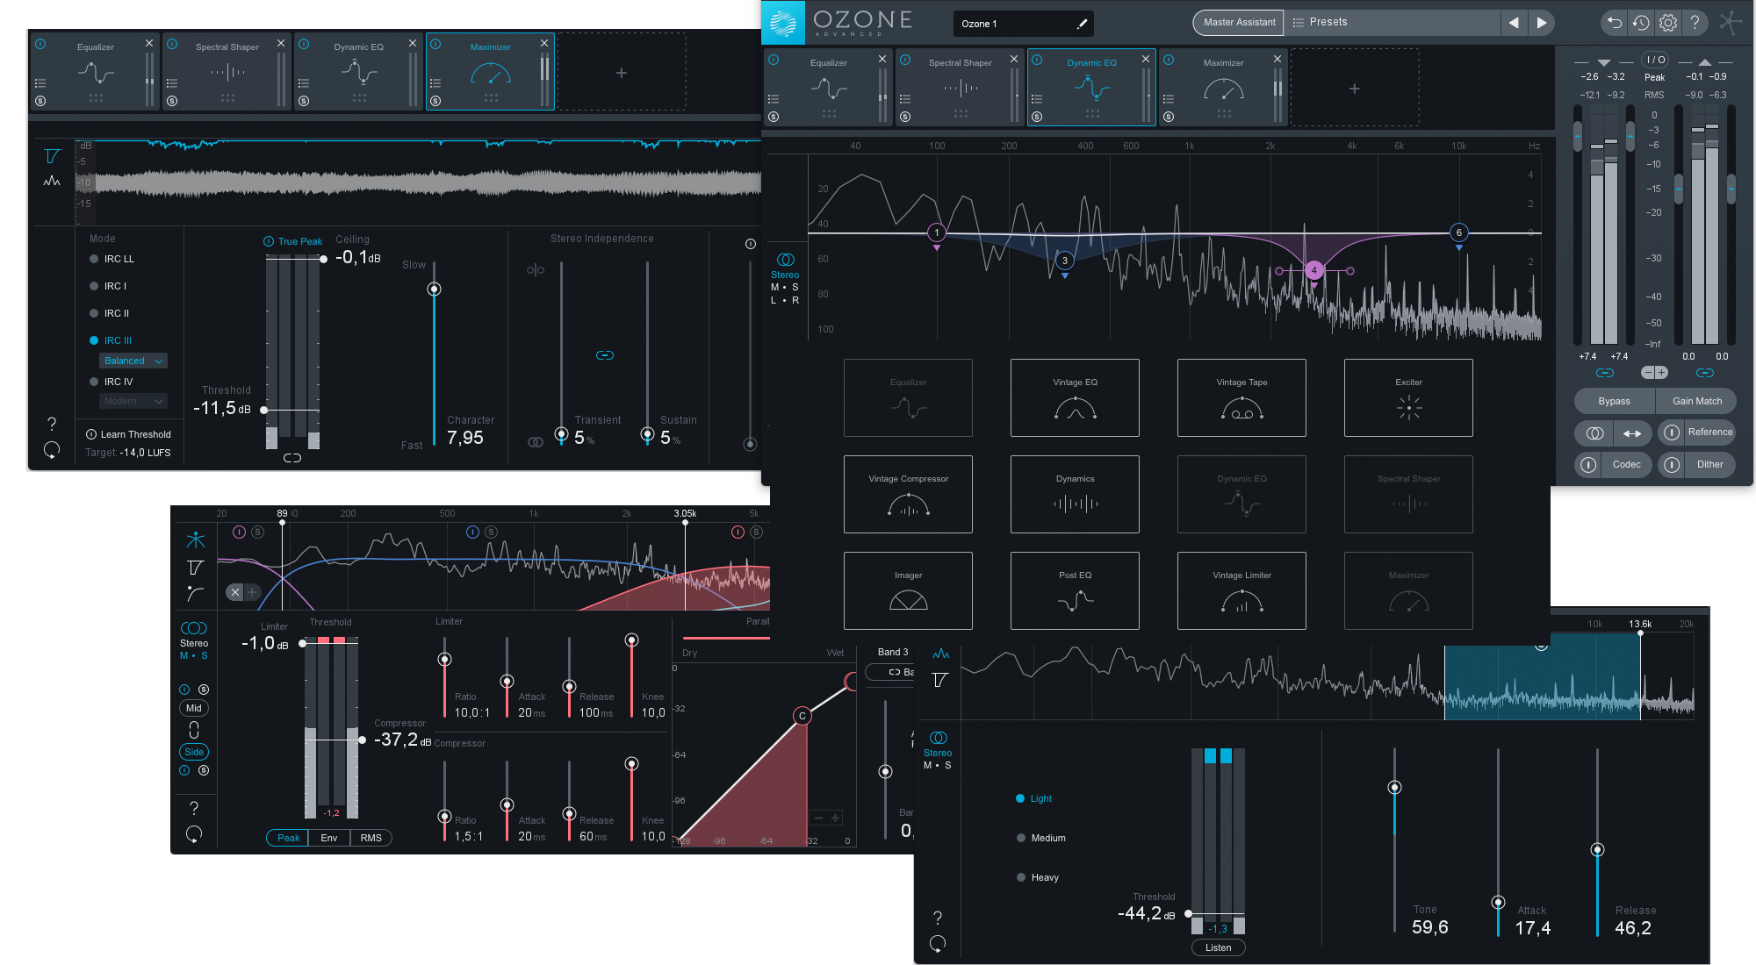1756x965 pixels.
Task: Open the Master Assistant
Action: click(1239, 23)
